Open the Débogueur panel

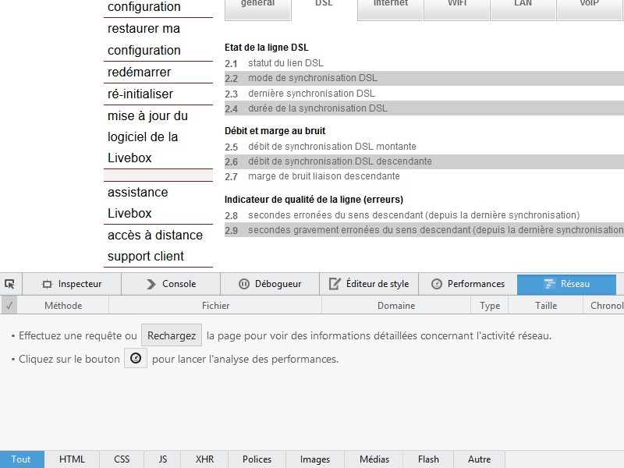click(270, 284)
